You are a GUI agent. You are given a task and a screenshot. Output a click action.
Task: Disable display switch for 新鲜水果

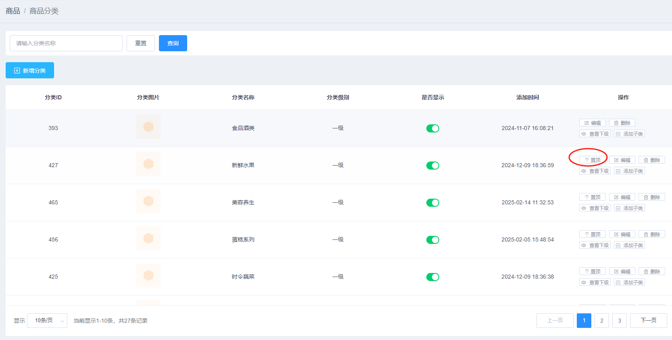pos(432,166)
